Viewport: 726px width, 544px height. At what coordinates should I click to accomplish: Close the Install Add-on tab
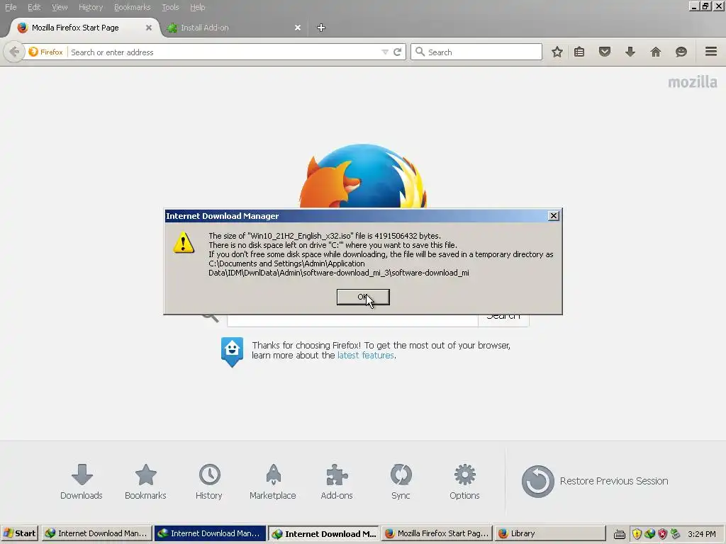(x=298, y=28)
